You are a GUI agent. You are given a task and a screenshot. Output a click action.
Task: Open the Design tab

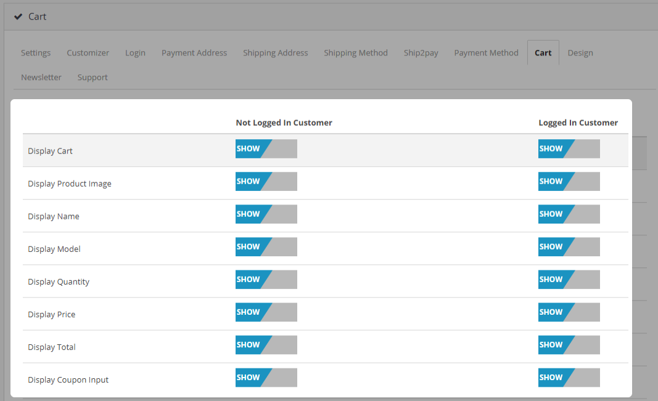[x=580, y=53]
